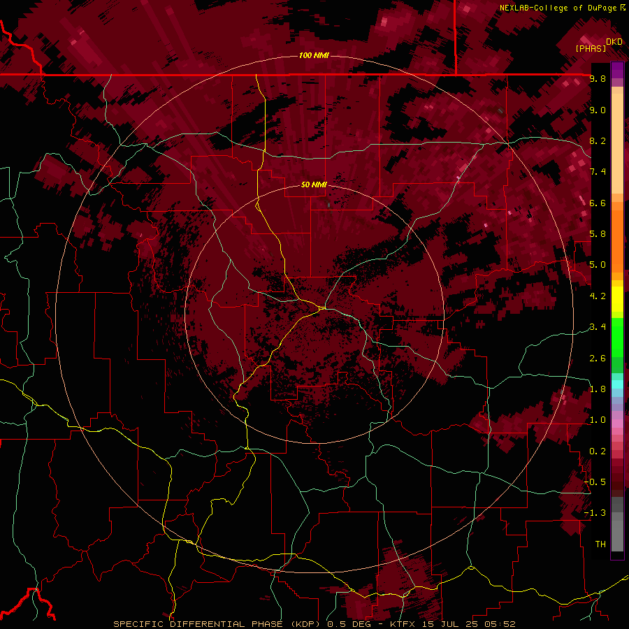Click the 2.6 value on color scale
The image size is (629, 629).
point(598,359)
